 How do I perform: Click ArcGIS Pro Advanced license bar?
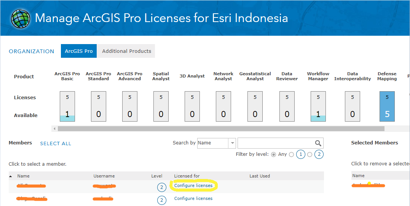(130, 106)
